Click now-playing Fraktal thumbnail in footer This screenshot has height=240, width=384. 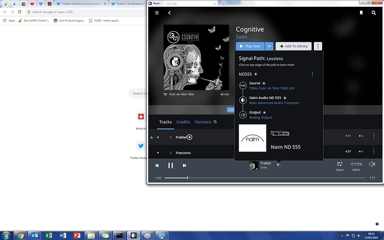(254, 165)
